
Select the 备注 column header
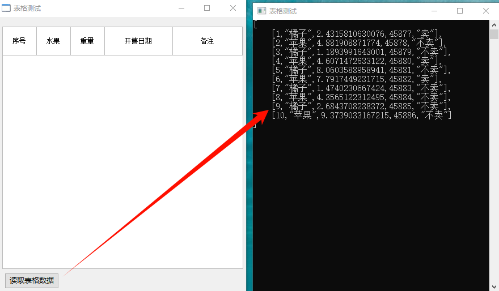pos(208,41)
